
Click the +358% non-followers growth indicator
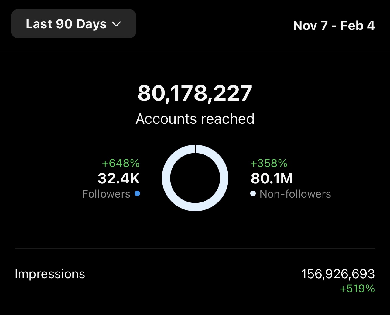269,163
